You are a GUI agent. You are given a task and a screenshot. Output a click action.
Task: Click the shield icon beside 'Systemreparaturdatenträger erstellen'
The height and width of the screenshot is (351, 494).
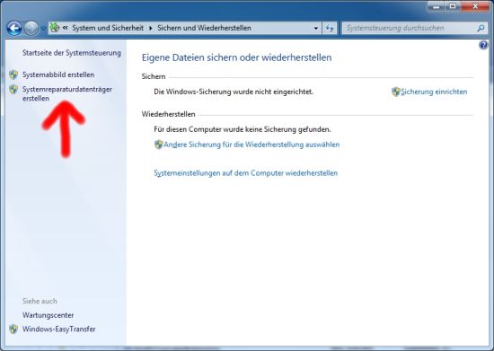[x=13, y=90]
